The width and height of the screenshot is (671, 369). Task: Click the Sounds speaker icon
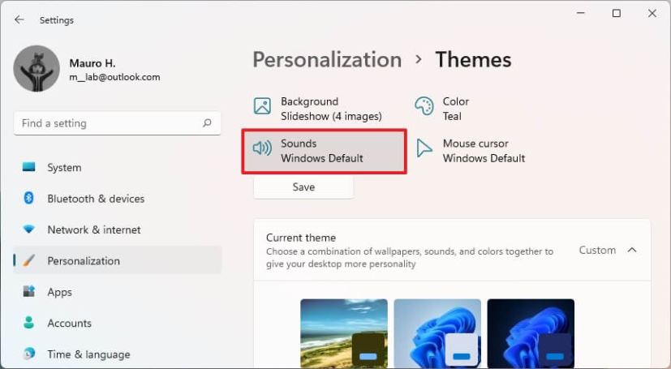tap(262, 148)
